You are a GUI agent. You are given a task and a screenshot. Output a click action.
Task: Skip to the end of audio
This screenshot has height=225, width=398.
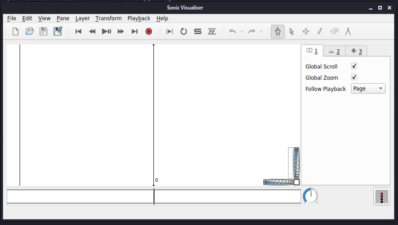(x=135, y=31)
